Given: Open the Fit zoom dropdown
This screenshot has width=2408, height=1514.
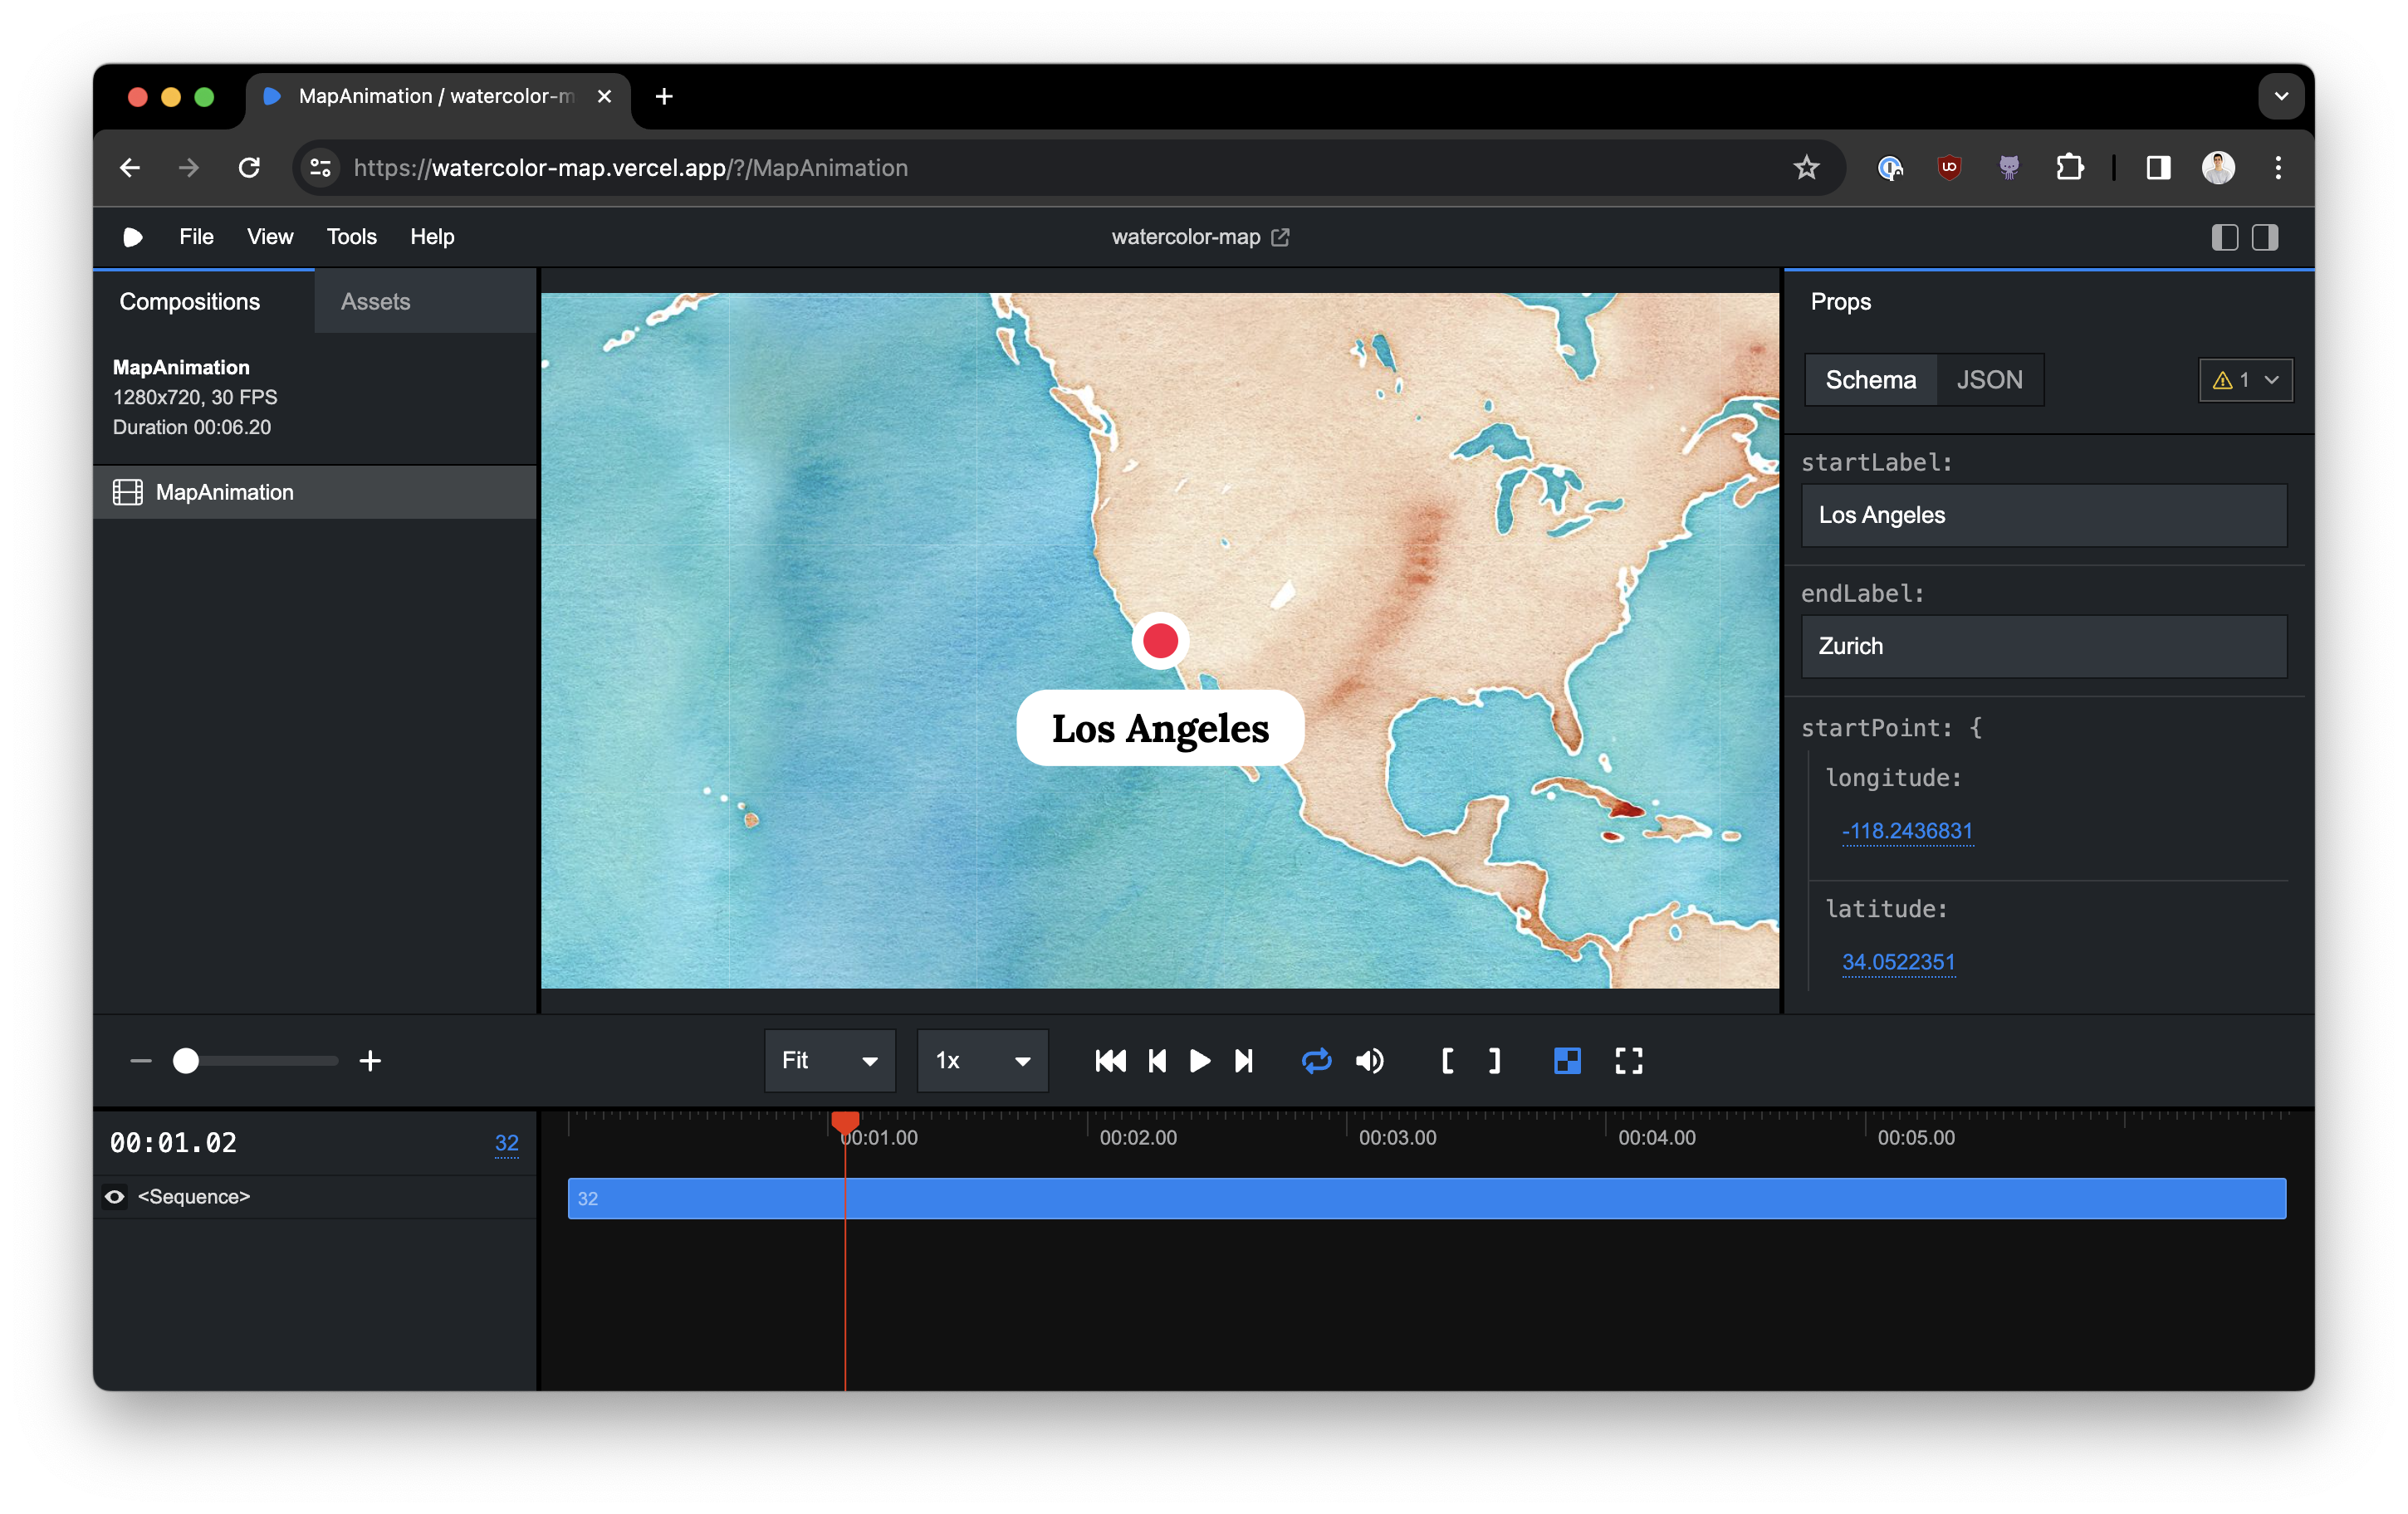Looking at the screenshot, I should click(x=829, y=1060).
